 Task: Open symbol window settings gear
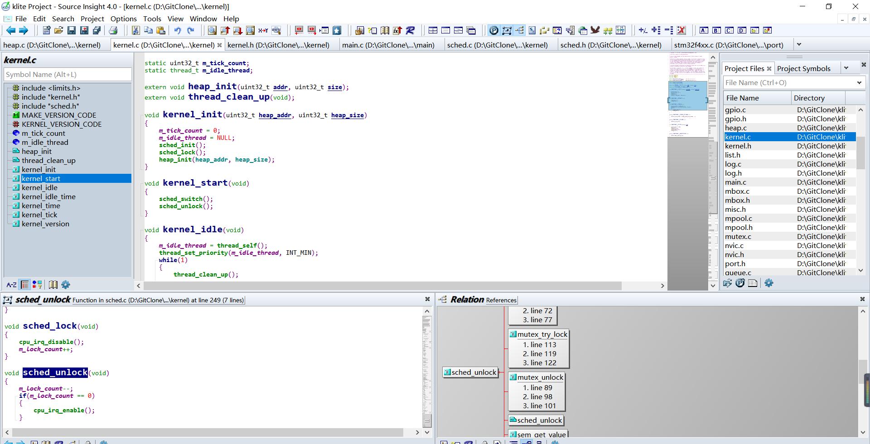click(x=66, y=285)
